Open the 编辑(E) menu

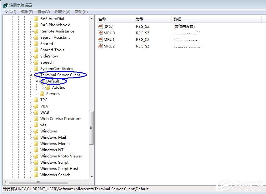(x=27, y=12)
